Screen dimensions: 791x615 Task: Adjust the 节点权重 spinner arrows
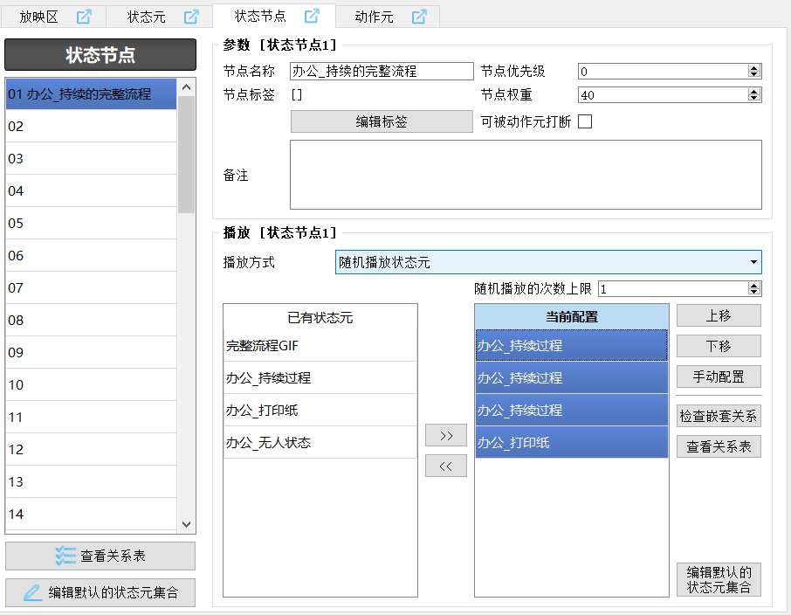(755, 95)
